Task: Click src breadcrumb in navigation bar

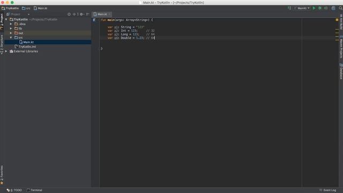Action: click(x=26, y=9)
